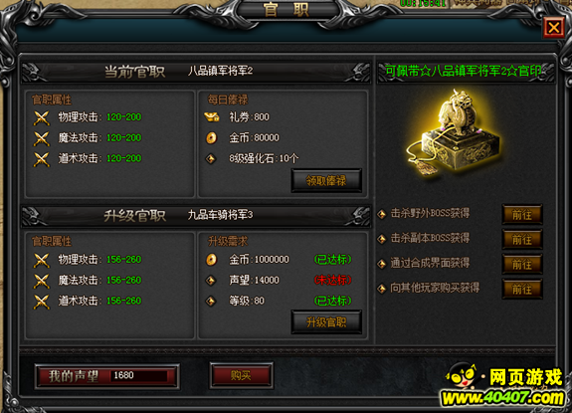Click the coin icon next to 金币:1000000
This screenshot has width=572, height=413.
point(211,260)
